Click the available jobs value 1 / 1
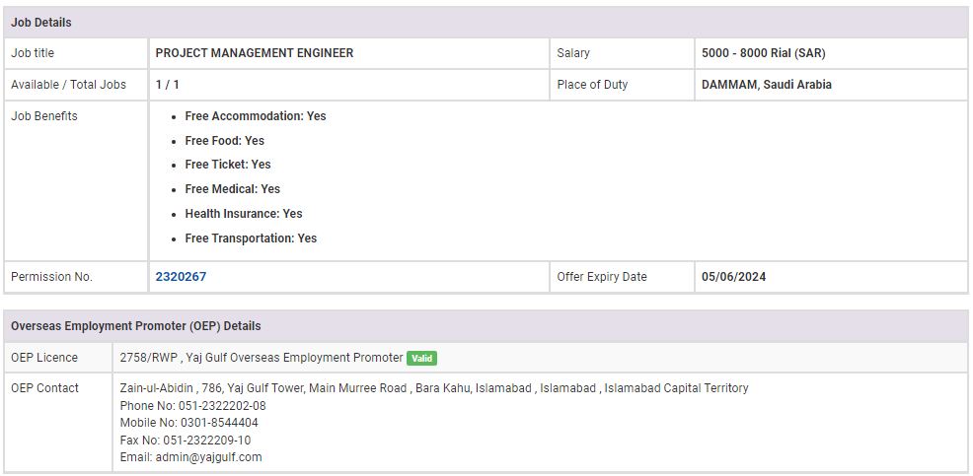Image resolution: width=973 pixels, height=476 pixels. click(x=167, y=85)
